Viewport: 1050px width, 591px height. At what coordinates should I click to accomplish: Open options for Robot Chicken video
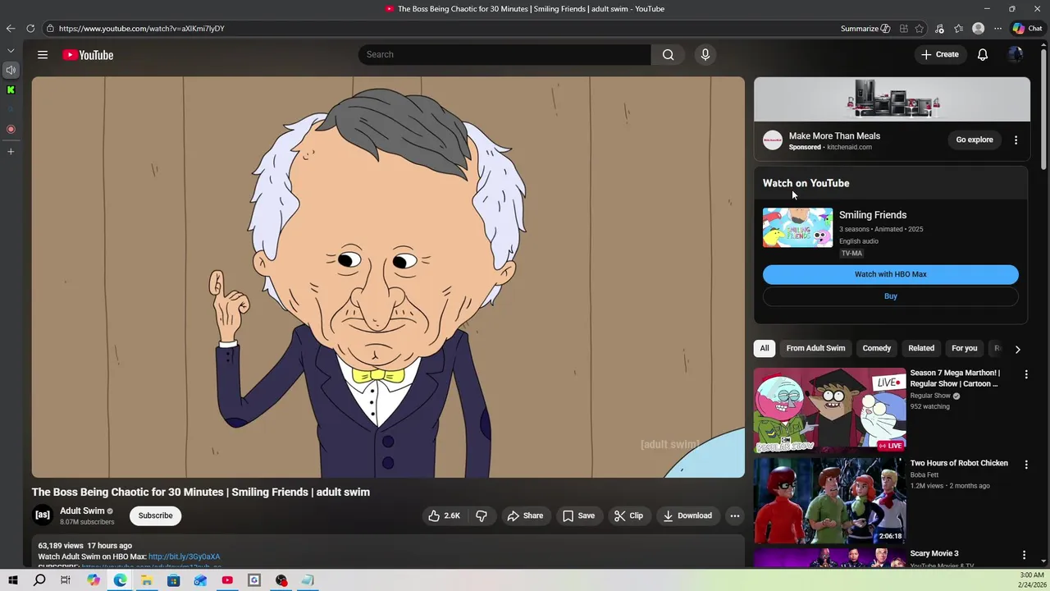(1025, 465)
